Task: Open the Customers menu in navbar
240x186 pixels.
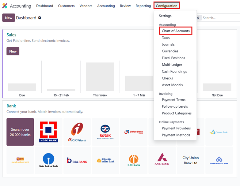Action: (x=66, y=6)
